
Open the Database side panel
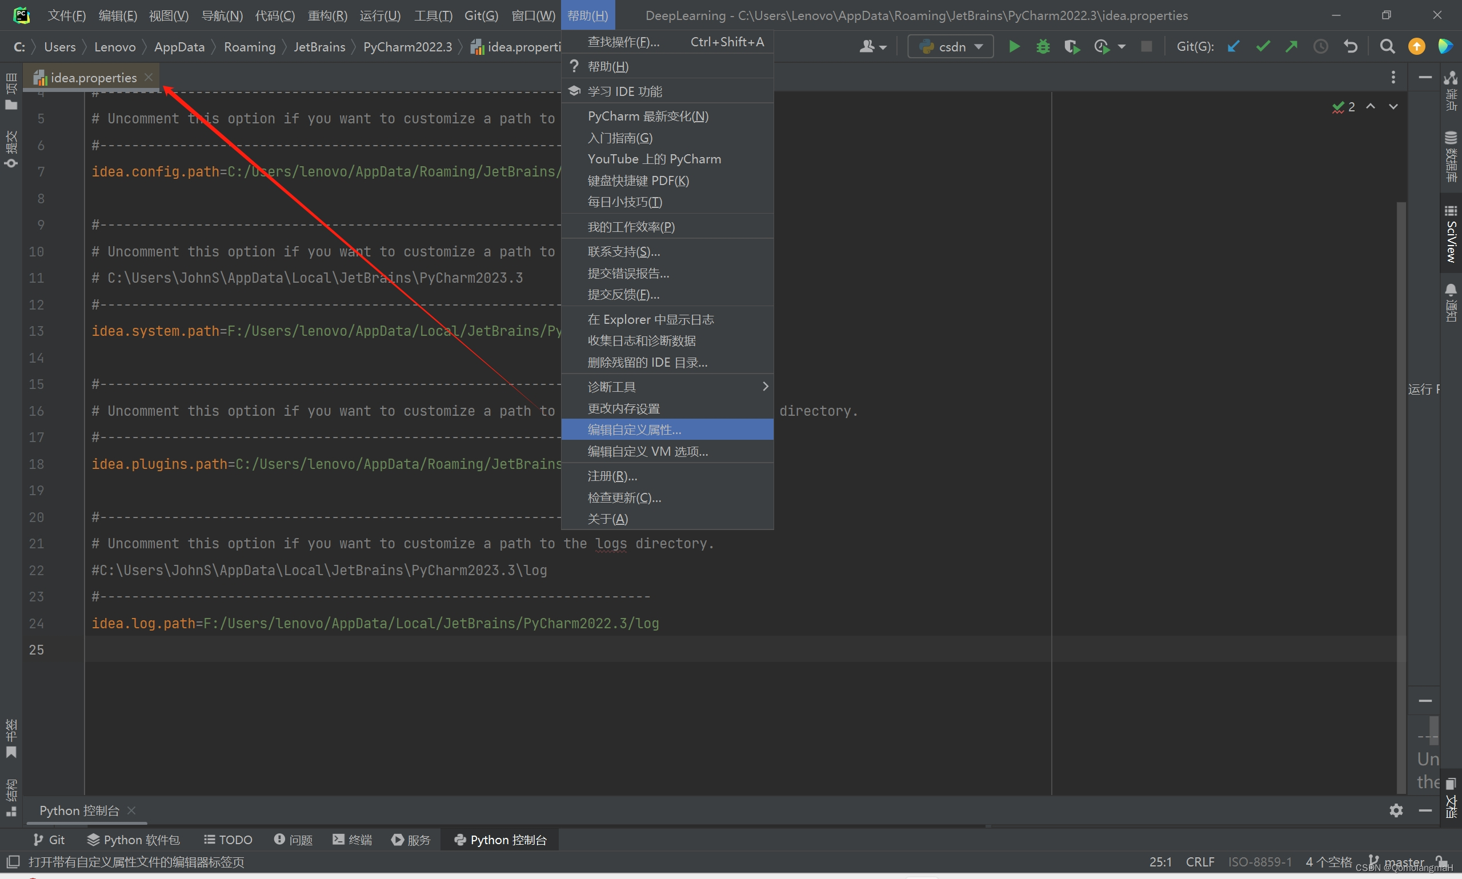pyautogui.click(x=1451, y=156)
